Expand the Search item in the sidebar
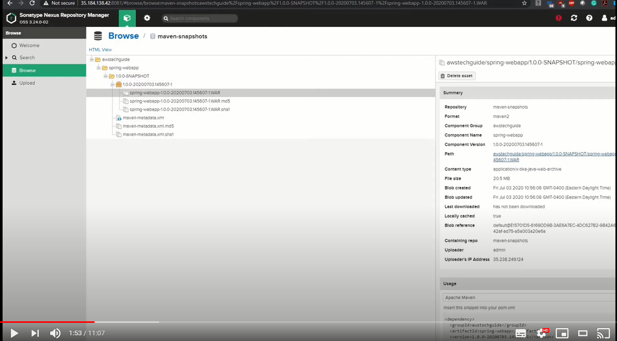617x341 pixels. coord(6,58)
